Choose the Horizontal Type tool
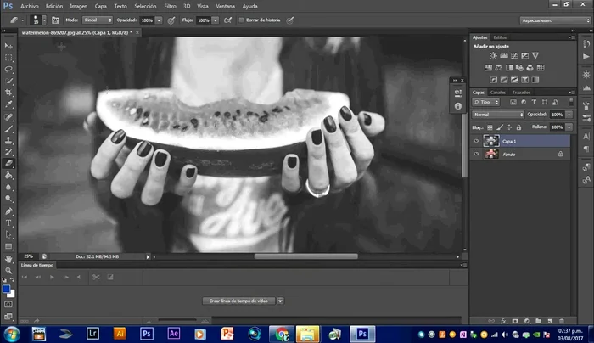The height and width of the screenshot is (343, 594). click(x=8, y=222)
